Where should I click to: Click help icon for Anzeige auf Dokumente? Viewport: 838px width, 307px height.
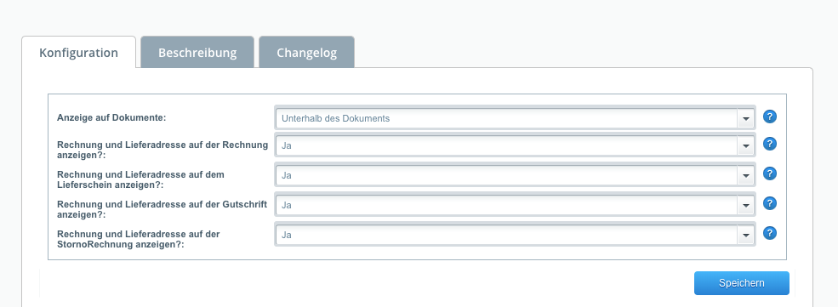point(770,117)
